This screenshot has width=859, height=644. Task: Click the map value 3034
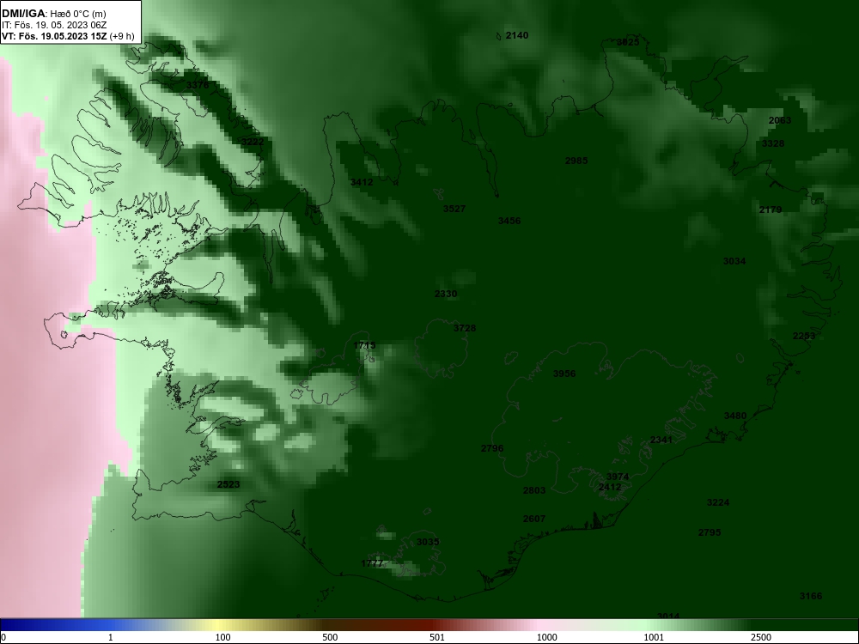(734, 261)
